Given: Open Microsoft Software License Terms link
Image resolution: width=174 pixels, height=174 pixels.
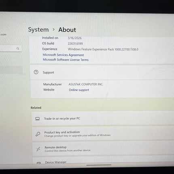Looking at the screenshot, I should click(x=66, y=59).
